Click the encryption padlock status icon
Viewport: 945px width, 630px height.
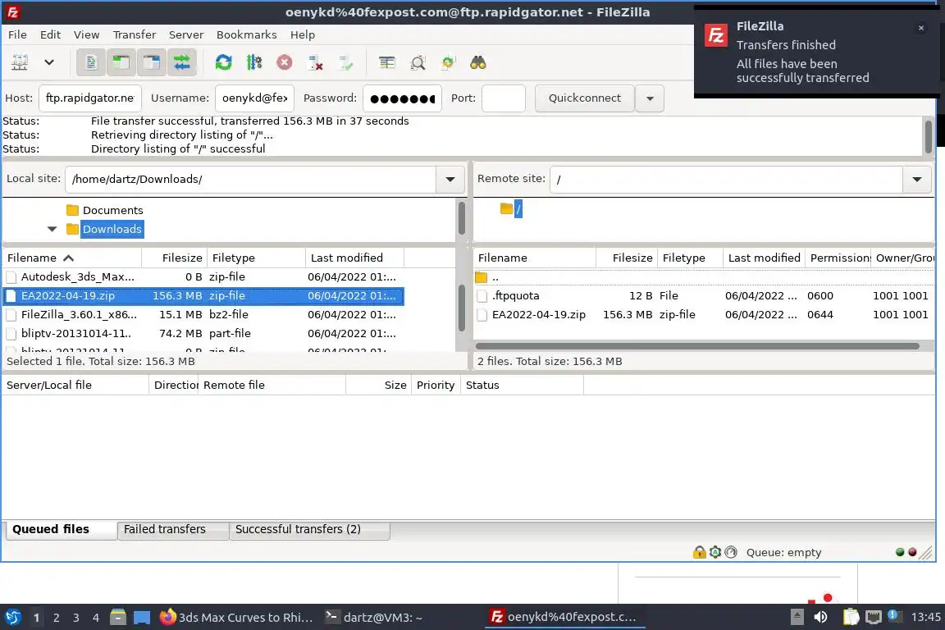click(x=699, y=552)
